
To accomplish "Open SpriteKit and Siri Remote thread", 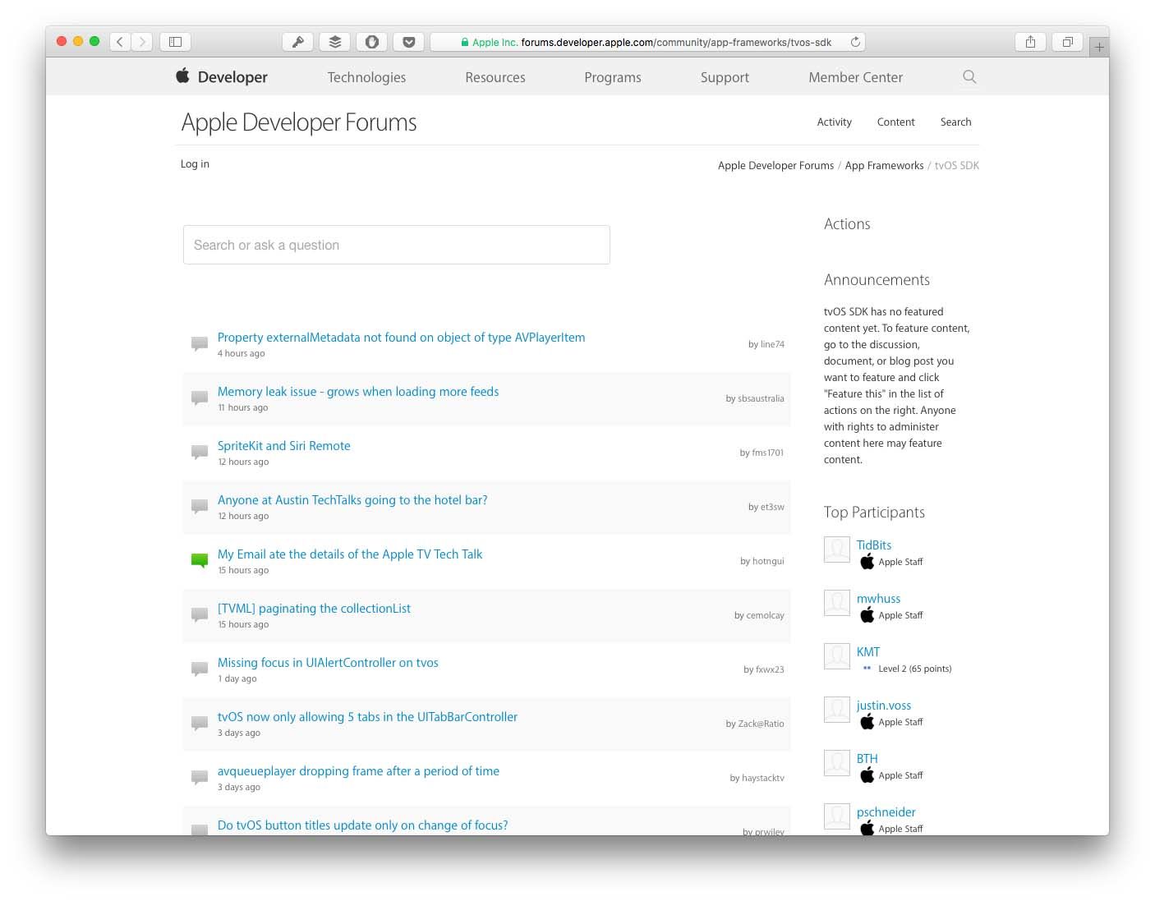I will pos(283,446).
